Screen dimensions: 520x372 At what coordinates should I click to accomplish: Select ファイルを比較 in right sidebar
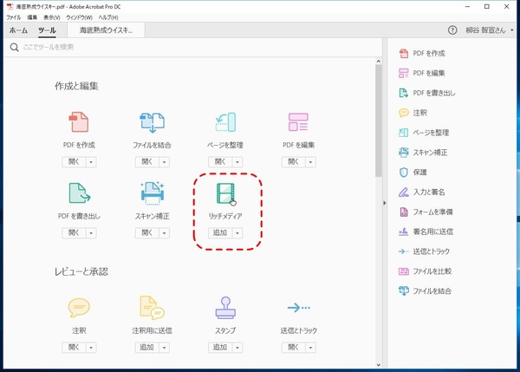426,271
